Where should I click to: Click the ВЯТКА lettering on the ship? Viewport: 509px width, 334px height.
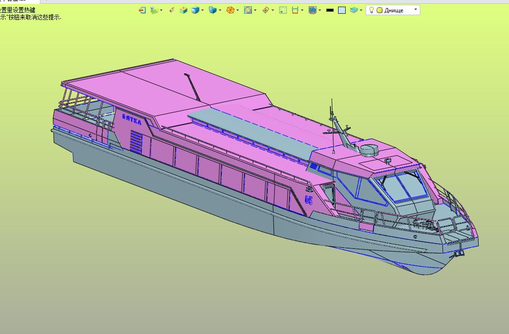click(132, 119)
